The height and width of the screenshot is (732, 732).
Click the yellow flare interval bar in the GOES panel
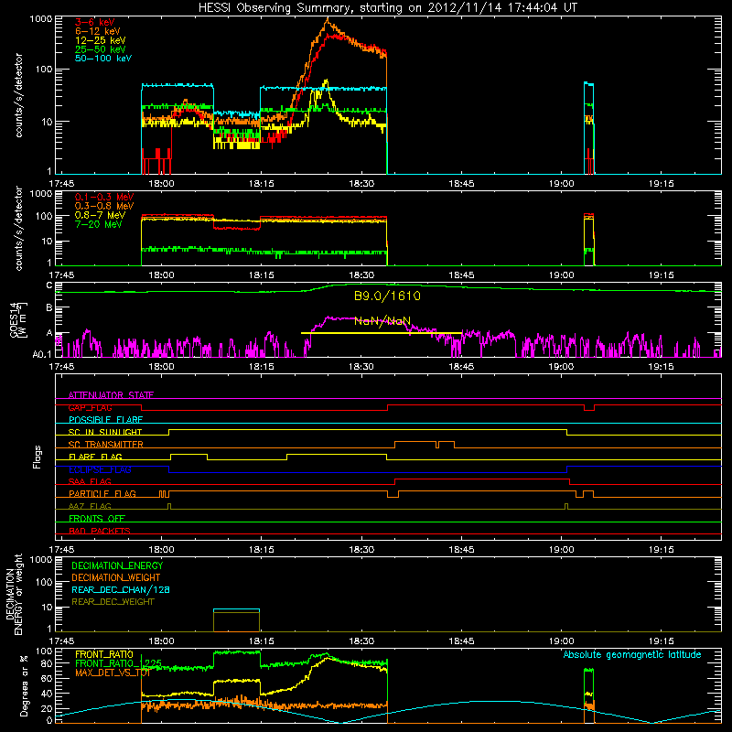[x=382, y=333]
